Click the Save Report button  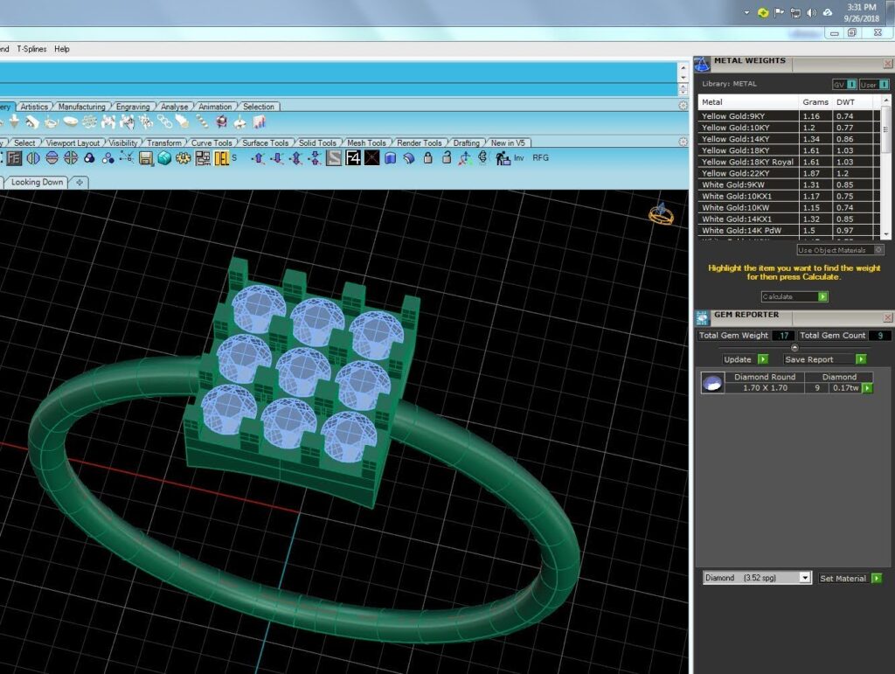point(824,359)
